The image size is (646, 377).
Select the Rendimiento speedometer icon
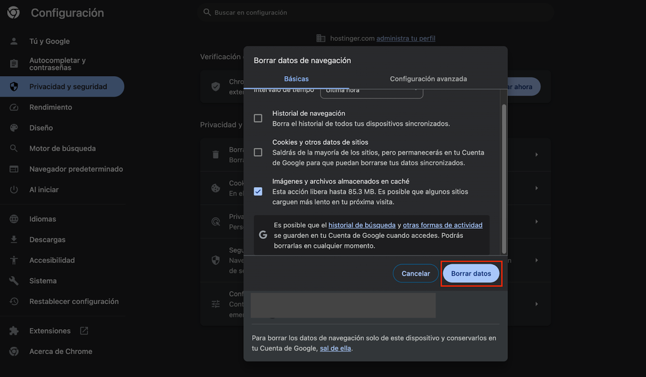tap(14, 107)
